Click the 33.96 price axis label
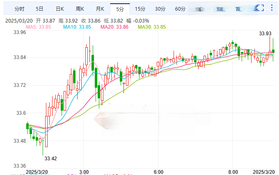 tap(20, 32)
